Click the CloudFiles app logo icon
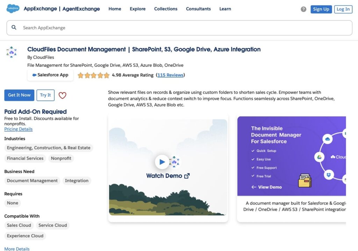 pyautogui.click(x=12, y=52)
